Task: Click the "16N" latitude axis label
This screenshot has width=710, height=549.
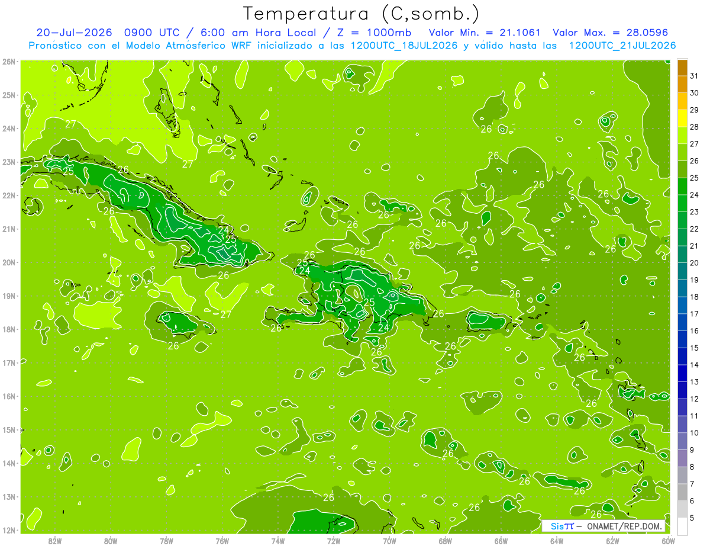Action: [9, 396]
